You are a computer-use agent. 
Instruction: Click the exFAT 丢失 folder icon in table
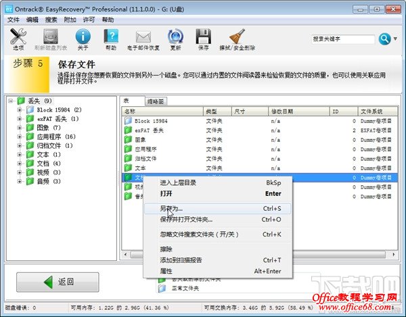(128, 130)
